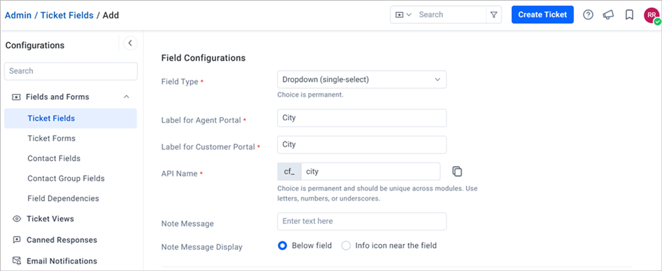Select the Below field radio option
This screenshot has height=271, width=662.
(283, 246)
